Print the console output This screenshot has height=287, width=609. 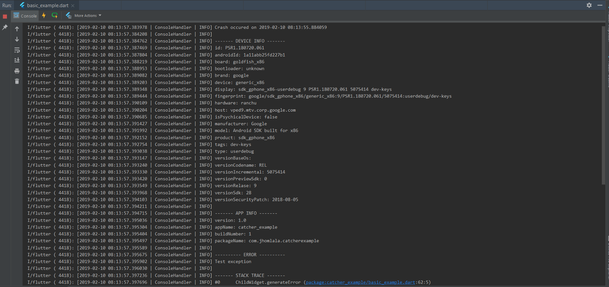17,71
